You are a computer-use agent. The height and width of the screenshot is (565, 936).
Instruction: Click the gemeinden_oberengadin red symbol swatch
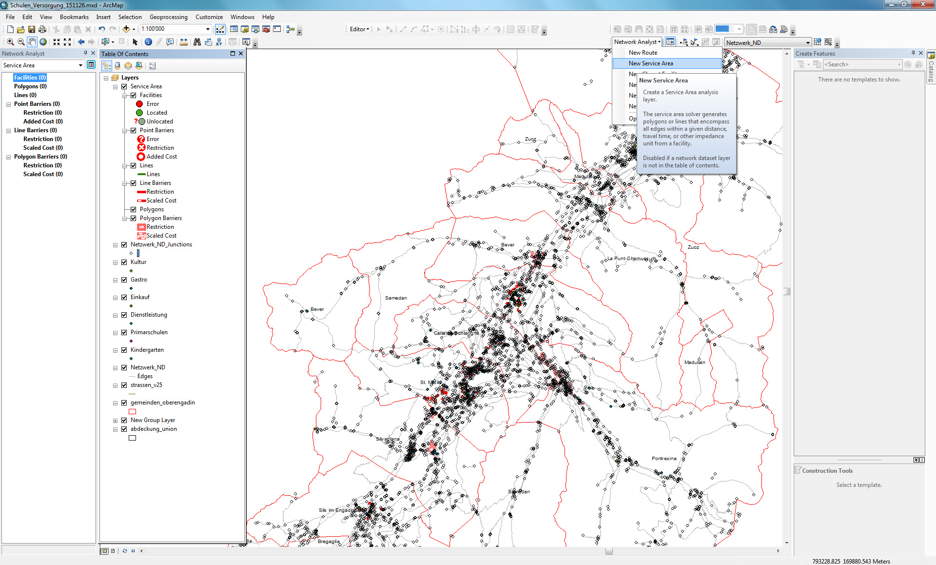(x=132, y=411)
